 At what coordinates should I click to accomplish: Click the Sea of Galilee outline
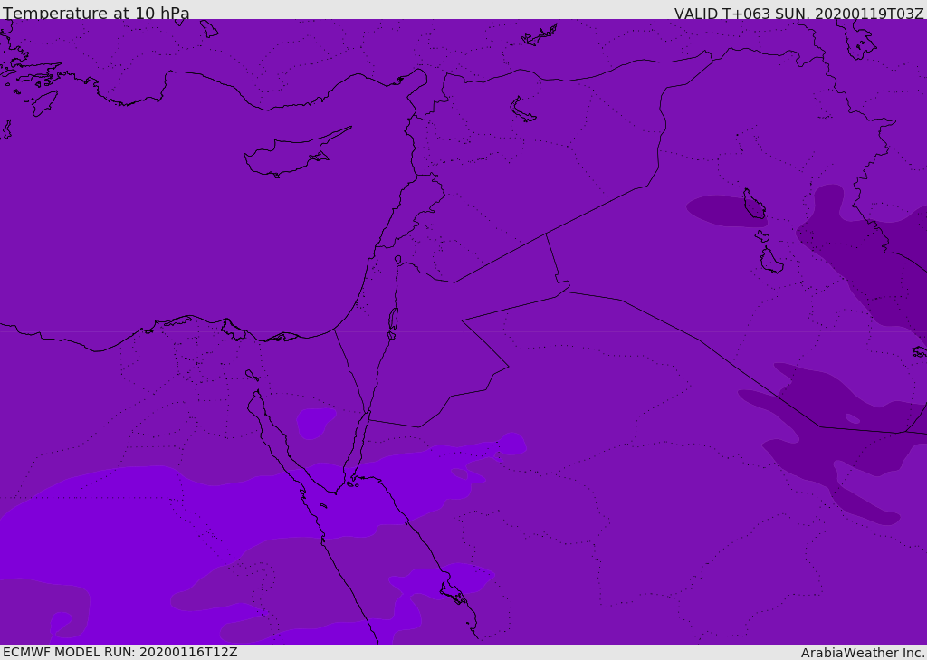click(397, 260)
